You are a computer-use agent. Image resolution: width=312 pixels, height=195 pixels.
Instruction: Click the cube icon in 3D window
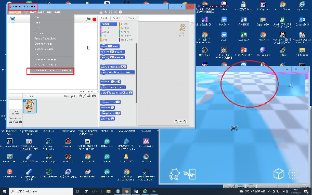279,174
